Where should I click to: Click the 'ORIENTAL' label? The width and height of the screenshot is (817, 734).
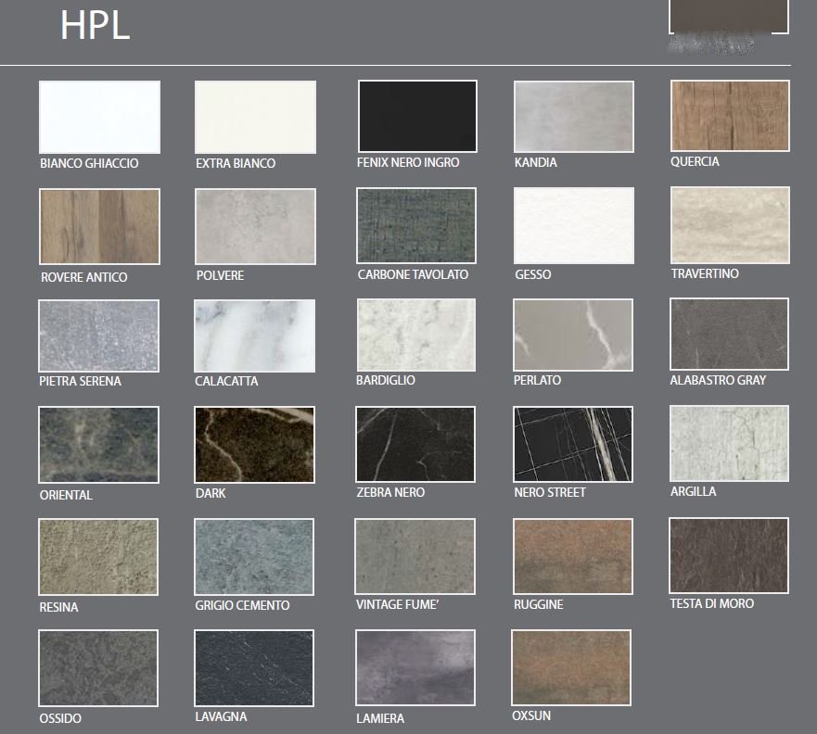click(66, 495)
